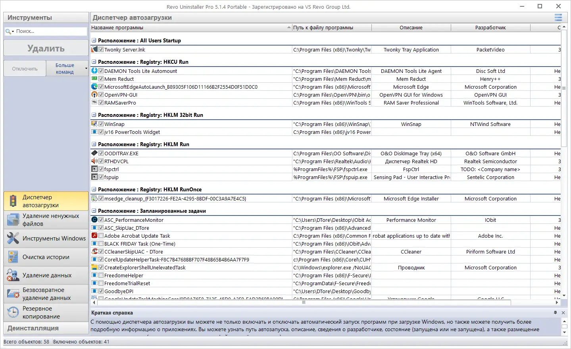
Task: Disable DAEMON Tools Lite Automount startup checkbox
Action: [101, 71]
